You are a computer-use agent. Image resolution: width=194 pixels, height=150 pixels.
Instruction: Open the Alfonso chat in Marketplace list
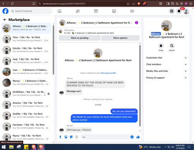tap(26, 28)
